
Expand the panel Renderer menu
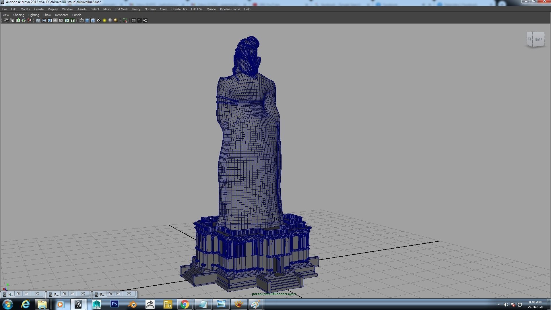[61, 15]
